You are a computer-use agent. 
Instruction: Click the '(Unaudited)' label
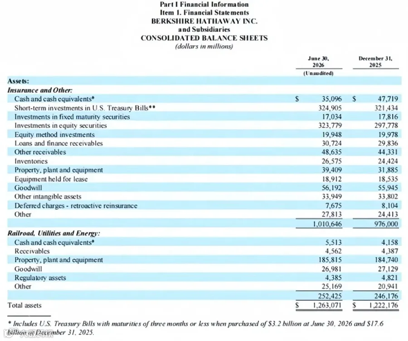tap(319, 73)
